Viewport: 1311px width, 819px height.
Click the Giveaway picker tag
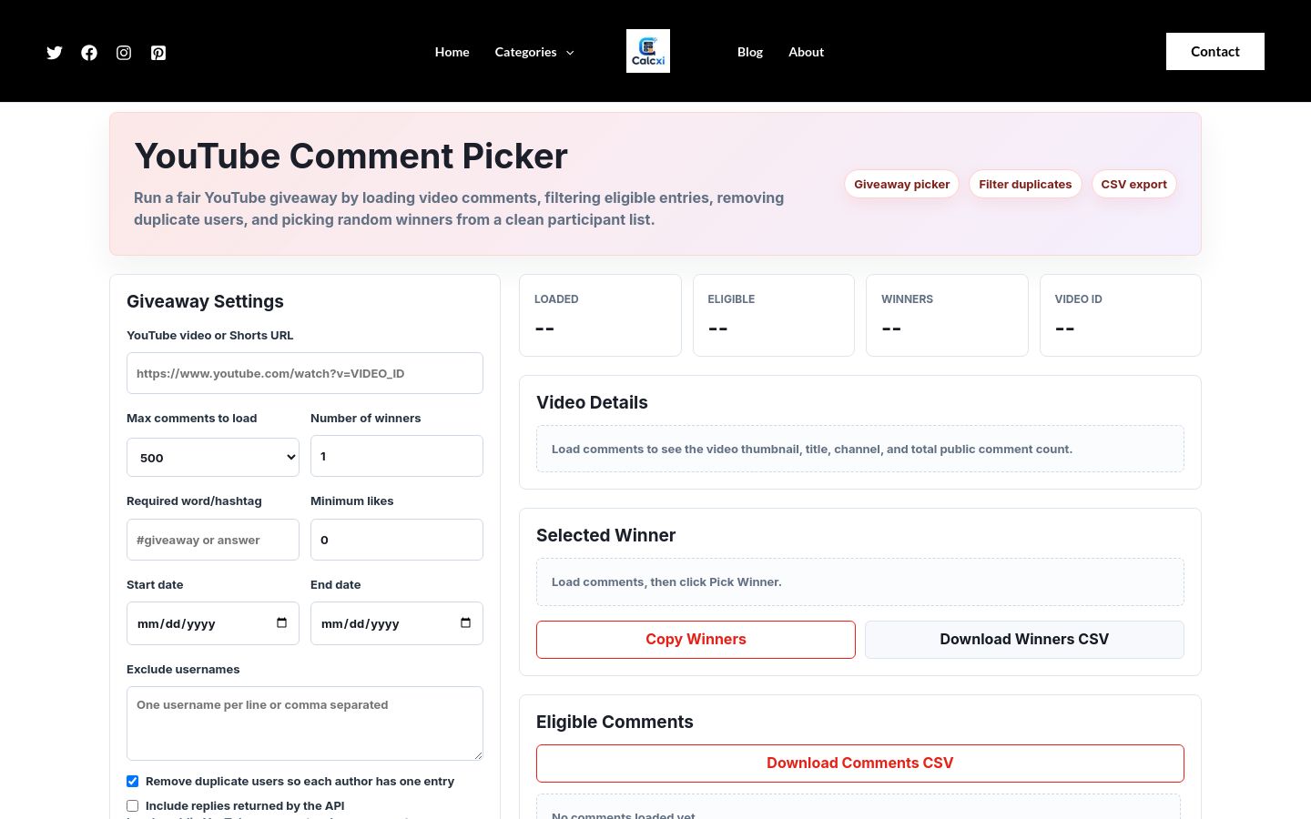tap(901, 184)
